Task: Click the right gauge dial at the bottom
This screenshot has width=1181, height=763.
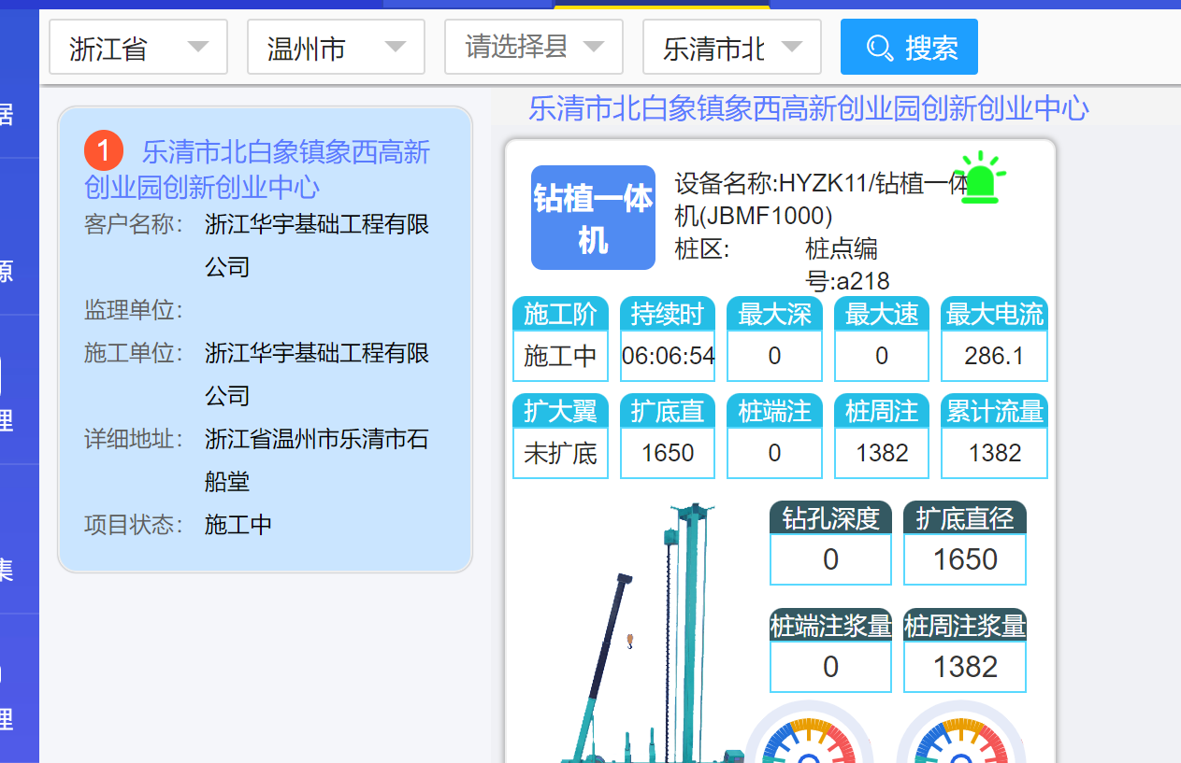Action: coord(962,736)
